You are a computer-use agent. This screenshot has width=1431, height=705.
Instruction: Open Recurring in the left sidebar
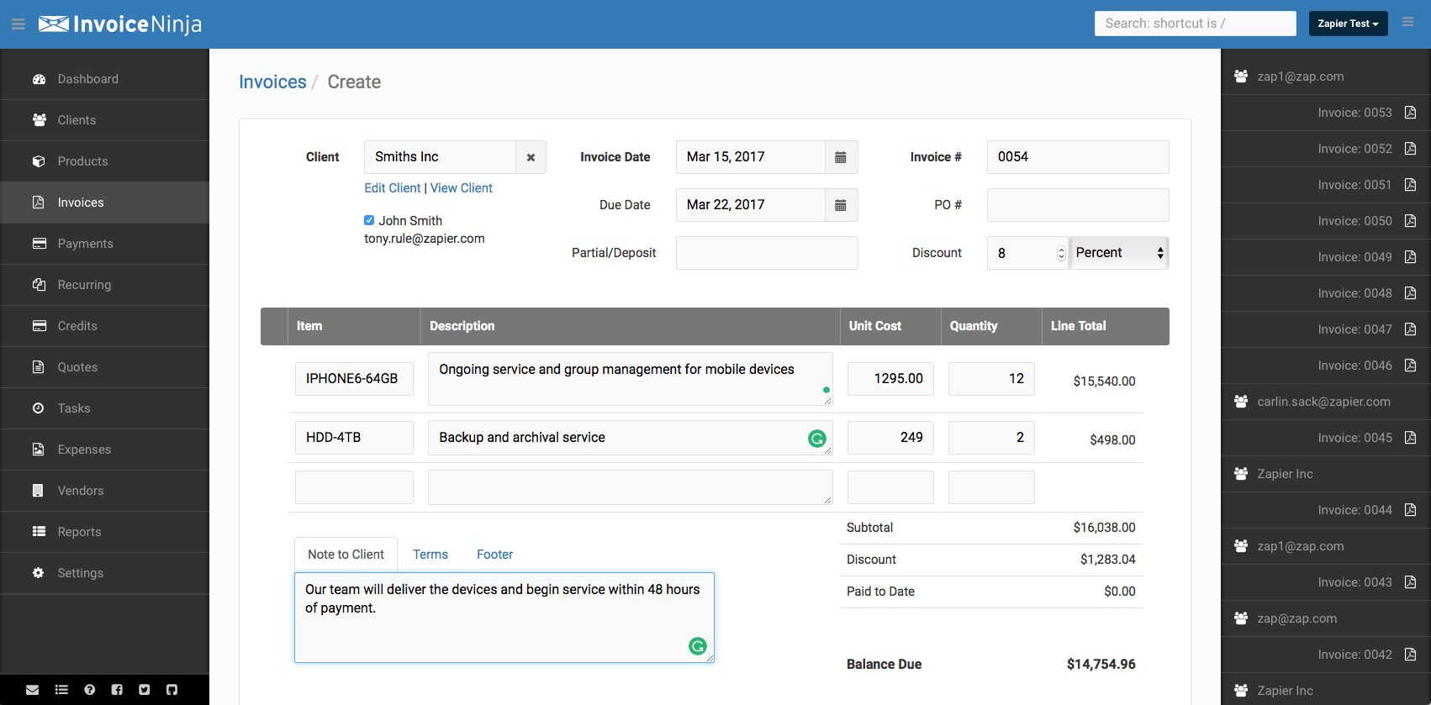[x=84, y=285]
